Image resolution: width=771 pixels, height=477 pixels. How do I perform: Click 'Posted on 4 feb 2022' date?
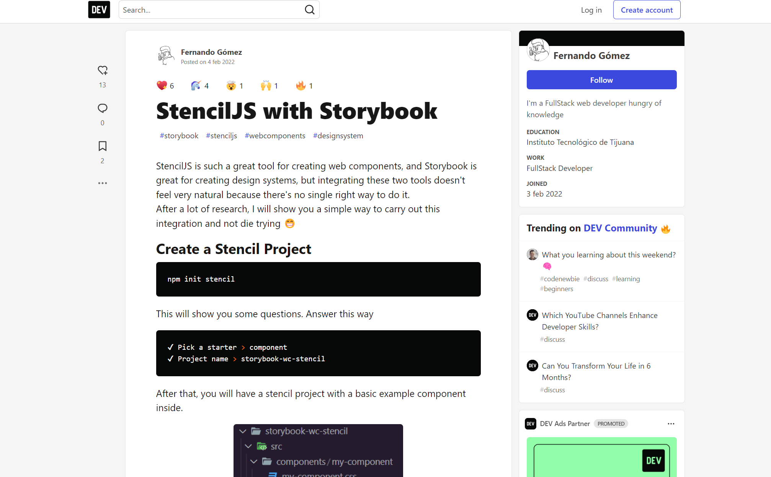(207, 62)
